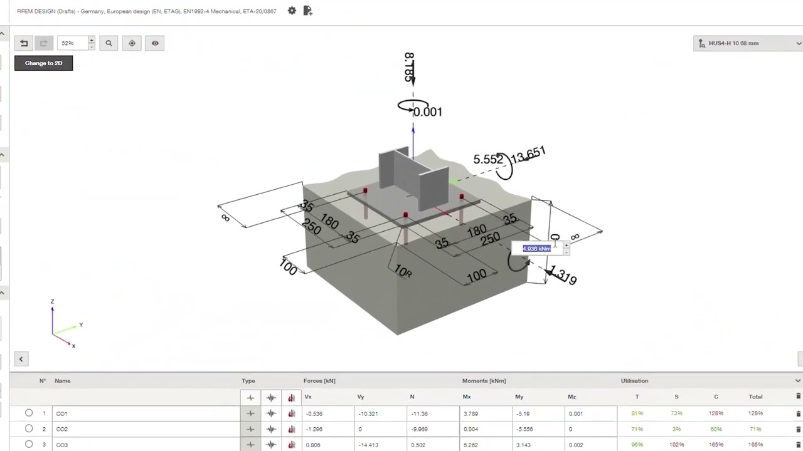Undo the last action
Viewport: 803px width, 451px height.
[x=24, y=43]
